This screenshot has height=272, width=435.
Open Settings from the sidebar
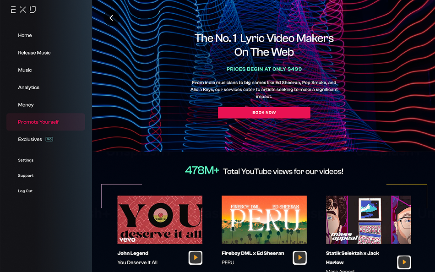click(x=26, y=160)
